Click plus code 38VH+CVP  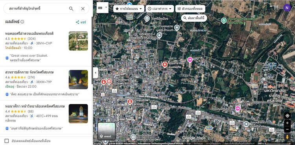(44, 43)
